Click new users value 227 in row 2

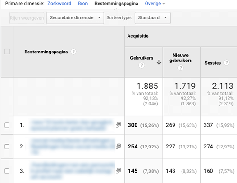pyautogui.click(x=170, y=147)
